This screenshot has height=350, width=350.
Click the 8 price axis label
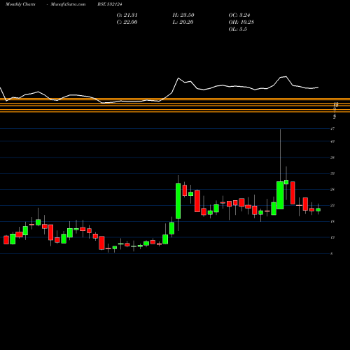pyautogui.click(x=332, y=253)
